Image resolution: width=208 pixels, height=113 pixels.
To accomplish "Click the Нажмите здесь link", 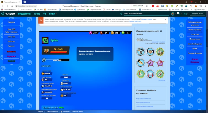I will 147,19.
